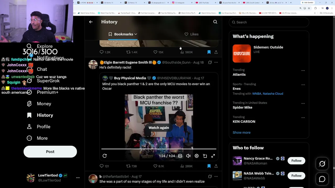This screenshot has height=188, width=335.
Task: Open more options for Atlantis trend
Action: [303, 70]
